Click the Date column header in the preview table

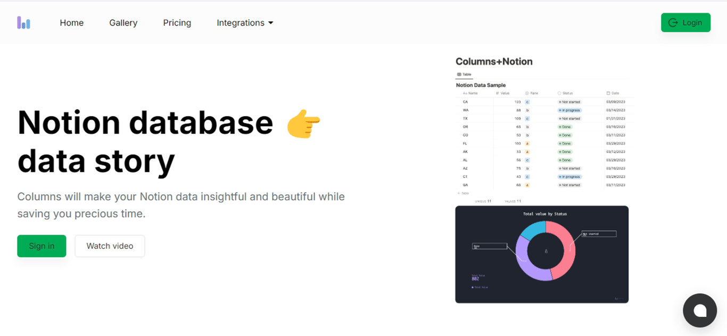click(x=613, y=93)
